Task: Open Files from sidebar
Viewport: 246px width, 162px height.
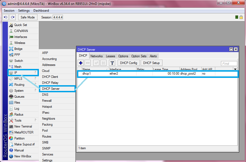Action: click(x=23, y=103)
